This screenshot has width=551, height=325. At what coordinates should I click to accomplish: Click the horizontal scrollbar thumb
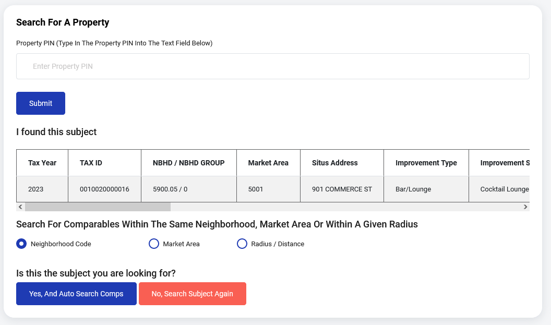[x=98, y=207]
